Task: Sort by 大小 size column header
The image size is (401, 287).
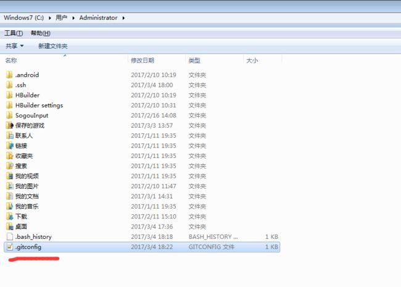Action: 262,60
